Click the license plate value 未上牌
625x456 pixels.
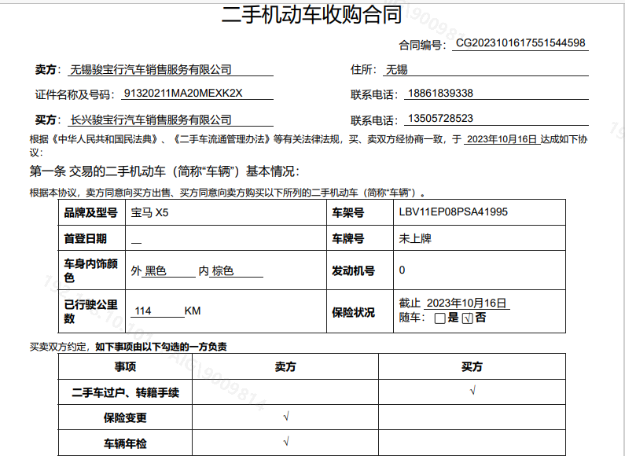pos(415,238)
